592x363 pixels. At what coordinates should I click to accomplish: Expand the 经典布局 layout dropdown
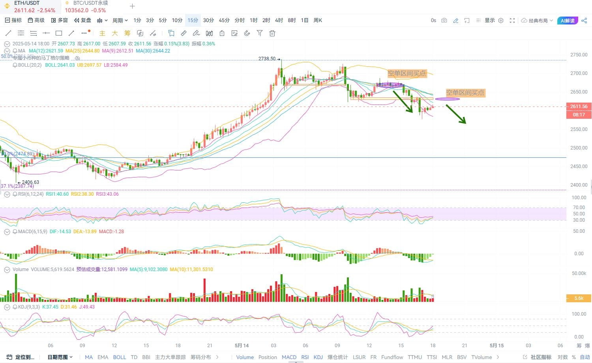pyautogui.click(x=537, y=21)
